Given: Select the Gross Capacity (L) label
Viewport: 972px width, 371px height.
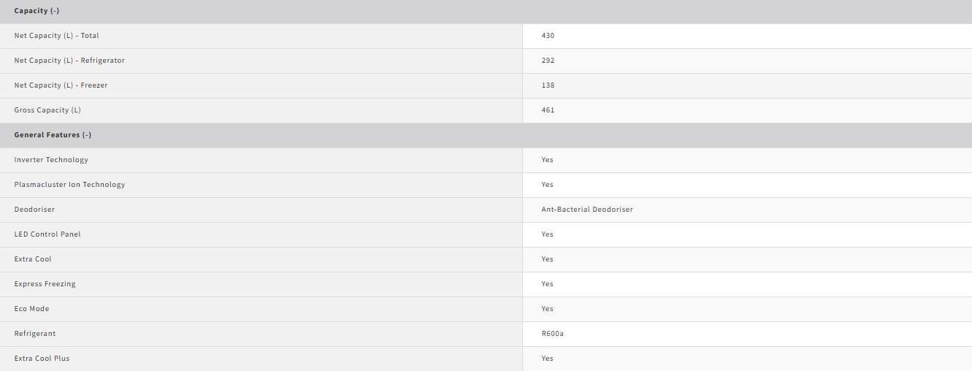Looking at the screenshot, I should (47, 110).
